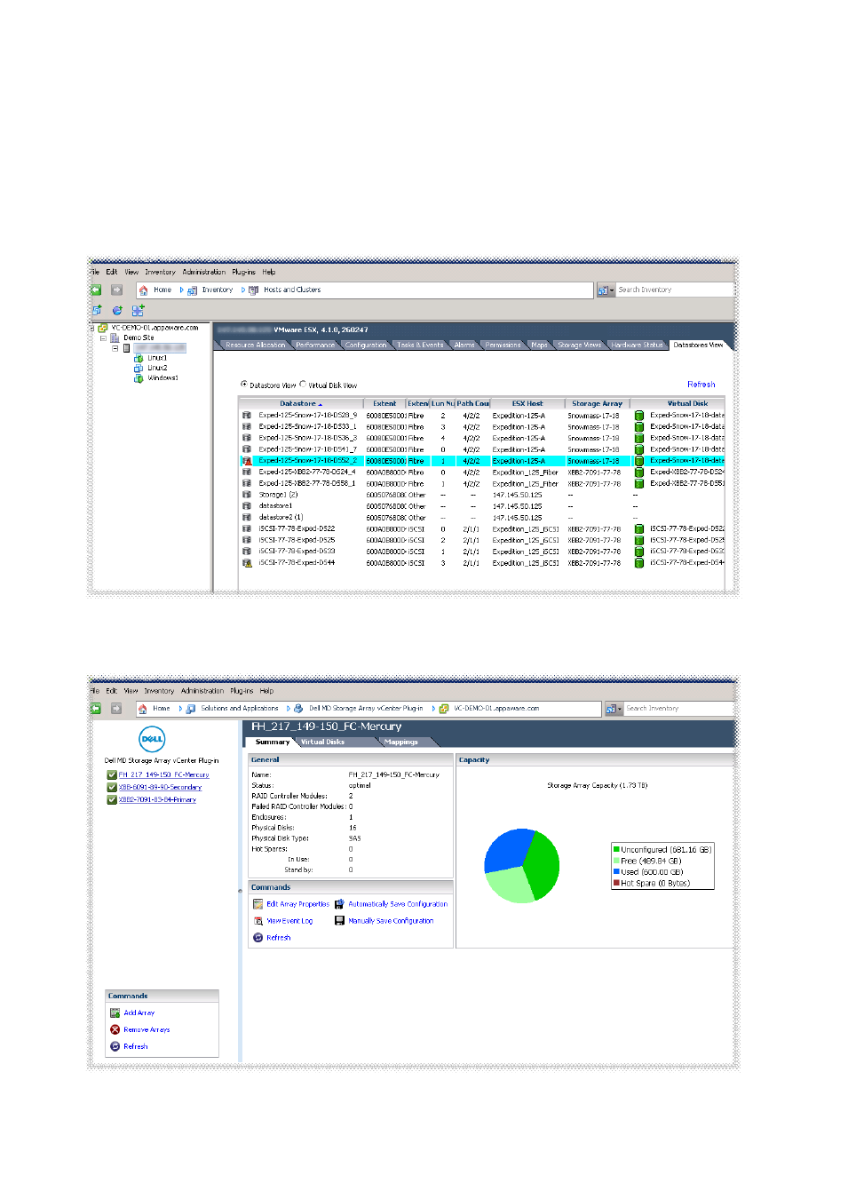
Task: Click the red Remove Arrays icon
Action: [115, 1029]
